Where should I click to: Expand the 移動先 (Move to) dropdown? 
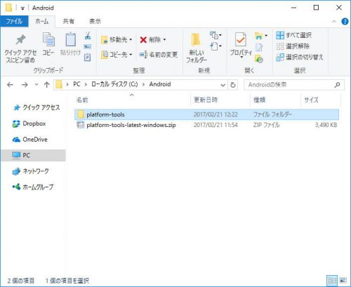131,40
